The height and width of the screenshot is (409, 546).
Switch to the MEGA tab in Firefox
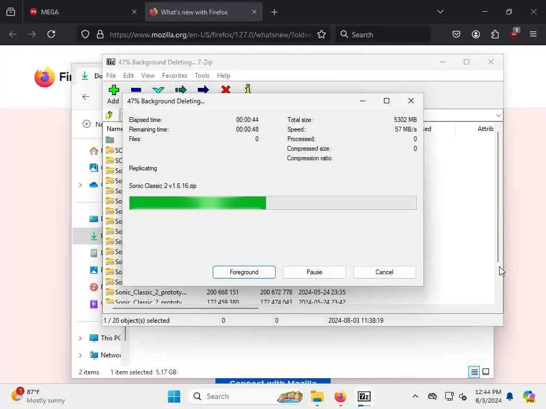[84, 12]
